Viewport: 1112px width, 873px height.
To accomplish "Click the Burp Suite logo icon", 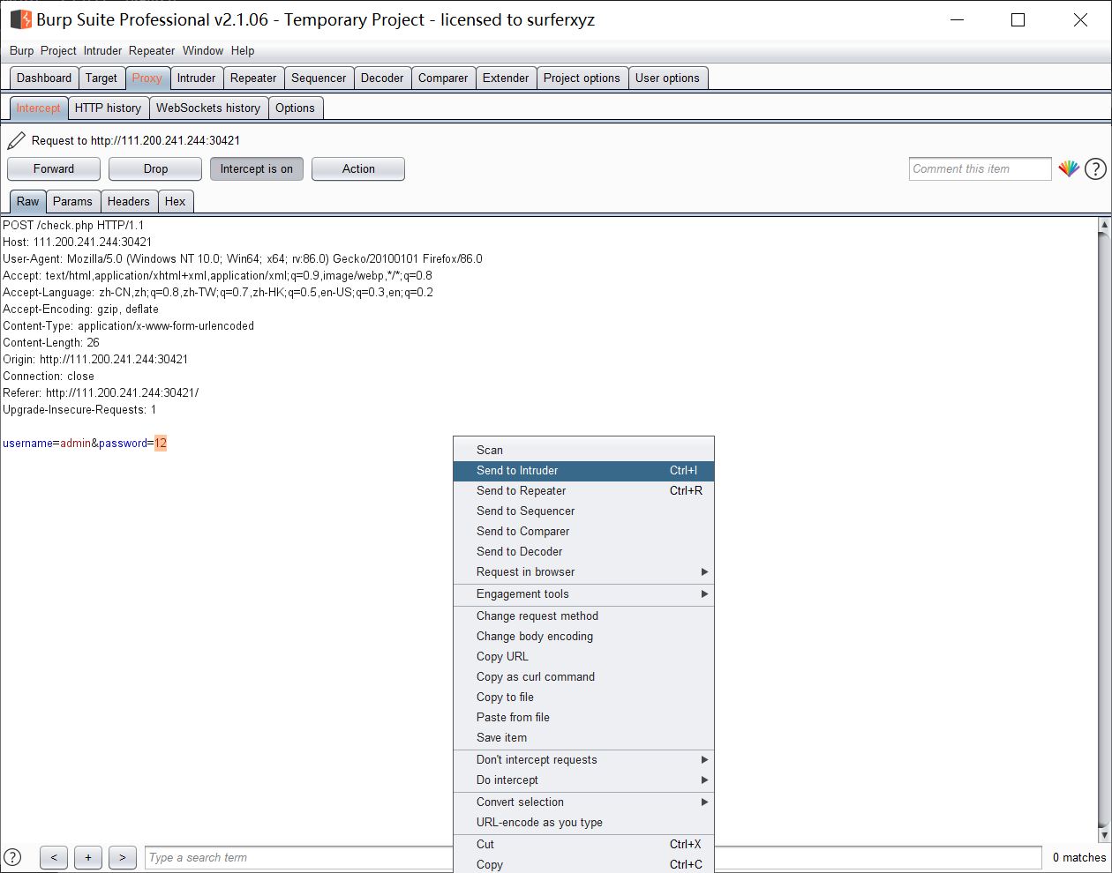I will (20, 19).
